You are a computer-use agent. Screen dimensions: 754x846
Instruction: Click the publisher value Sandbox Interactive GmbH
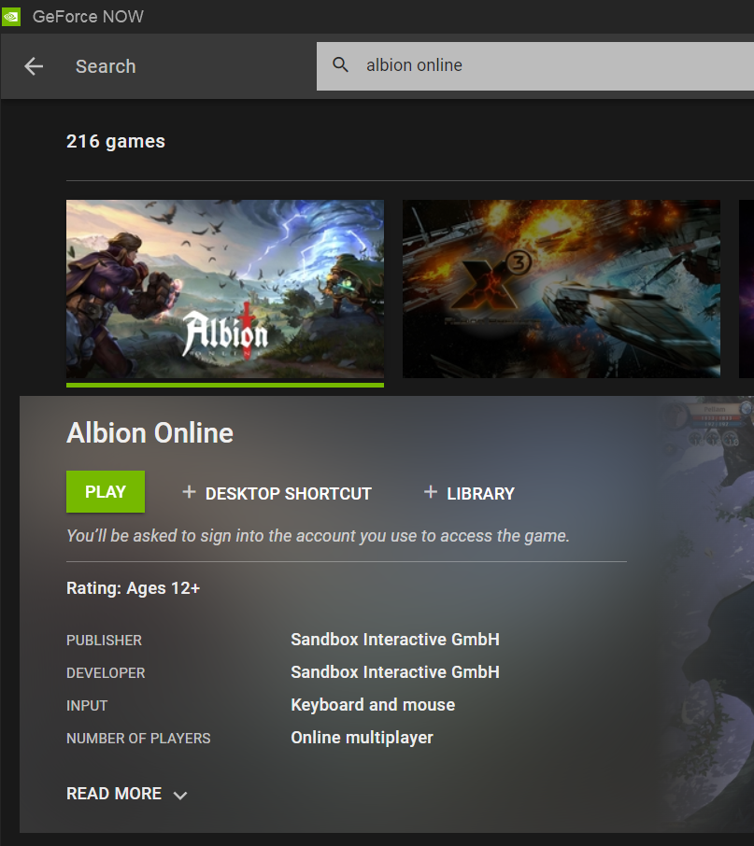(x=395, y=640)
